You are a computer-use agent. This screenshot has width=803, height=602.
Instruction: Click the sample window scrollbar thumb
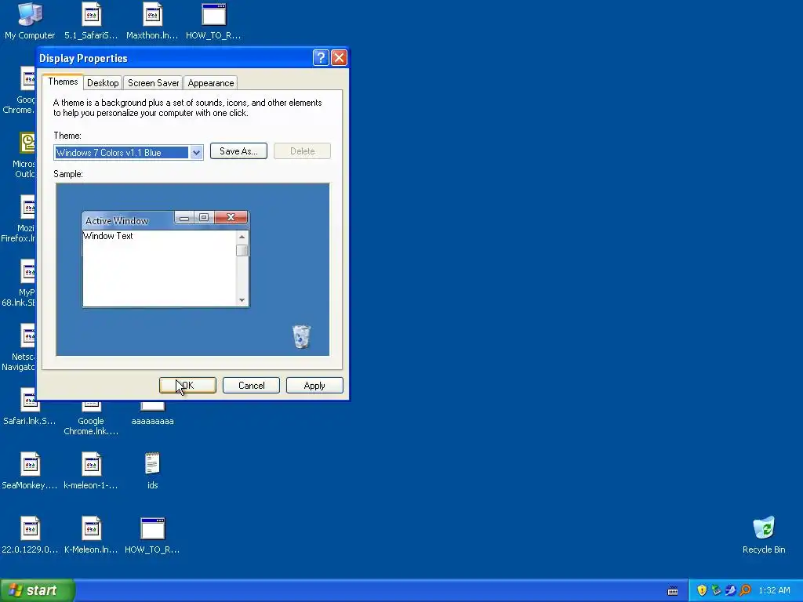pyautogui.click(x=242, y=250)
